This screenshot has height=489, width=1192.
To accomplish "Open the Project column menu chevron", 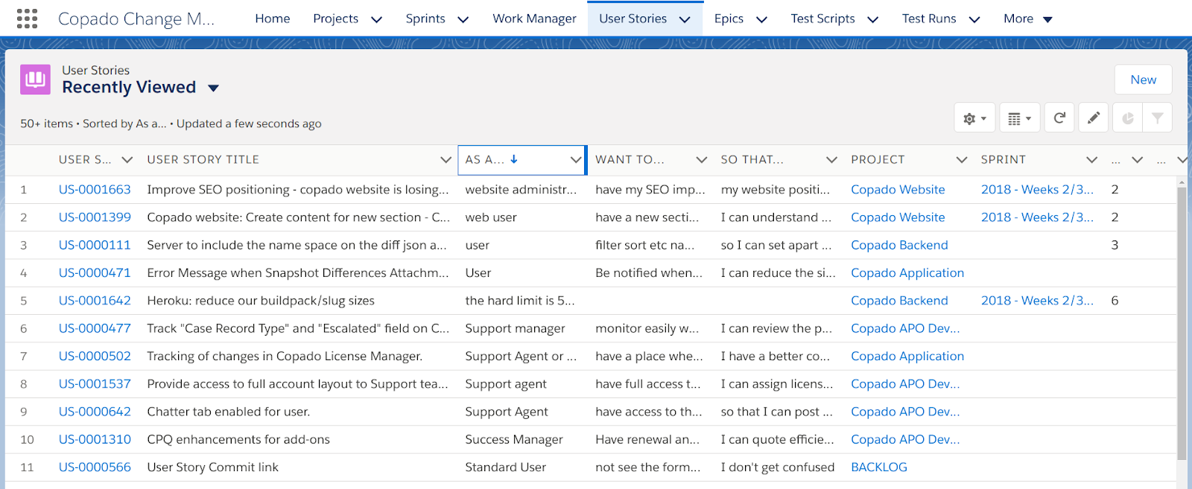I will pos(962,159).
